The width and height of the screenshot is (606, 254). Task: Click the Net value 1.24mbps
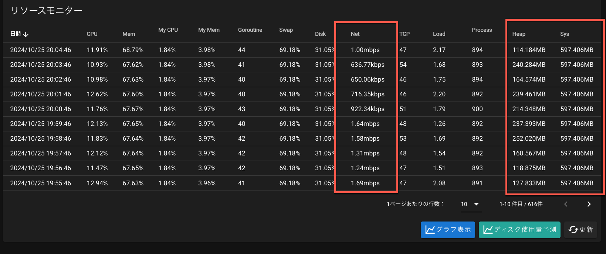coord(365,168)
